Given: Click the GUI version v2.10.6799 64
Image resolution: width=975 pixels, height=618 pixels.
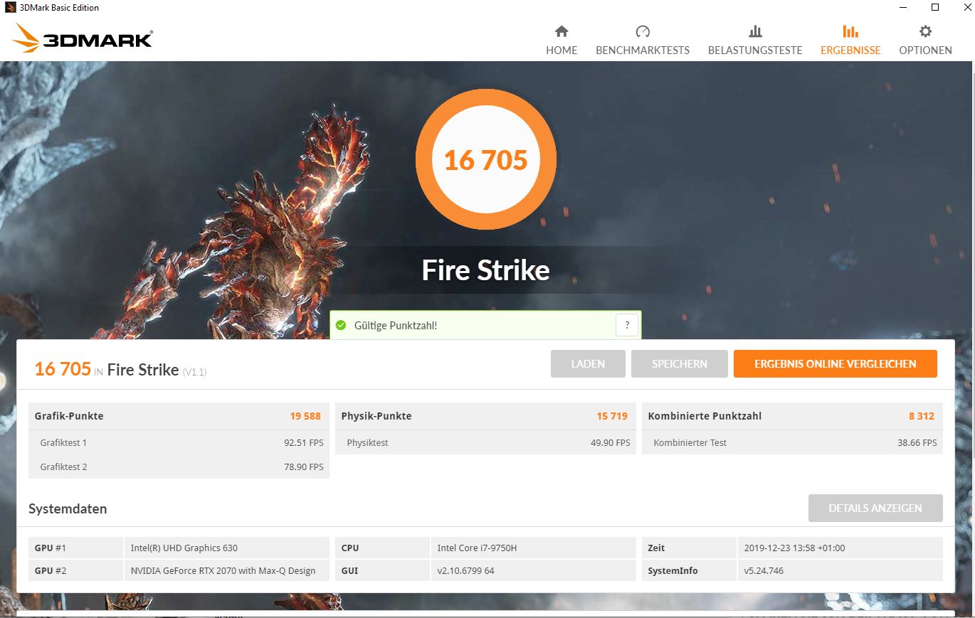Looking at the screenshot, I should 465,570.
